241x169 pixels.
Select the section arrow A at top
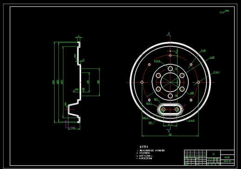169,35
